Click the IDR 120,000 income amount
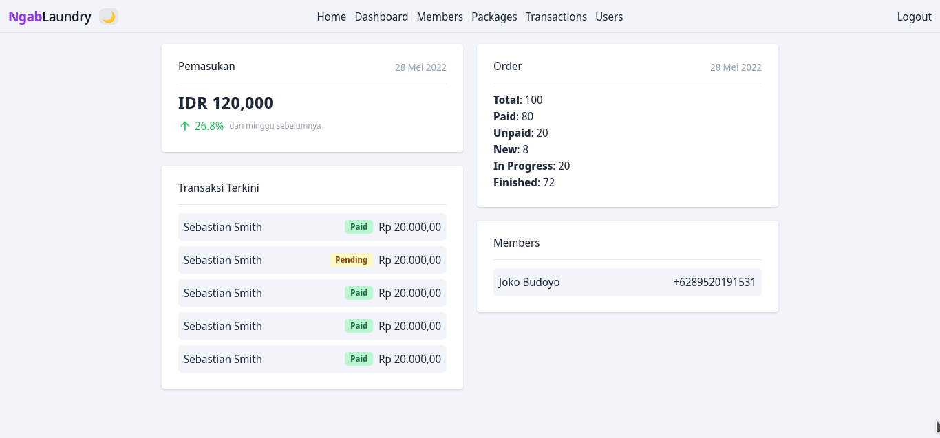This screenshot has width=940, height=438. tap(226, 102)
